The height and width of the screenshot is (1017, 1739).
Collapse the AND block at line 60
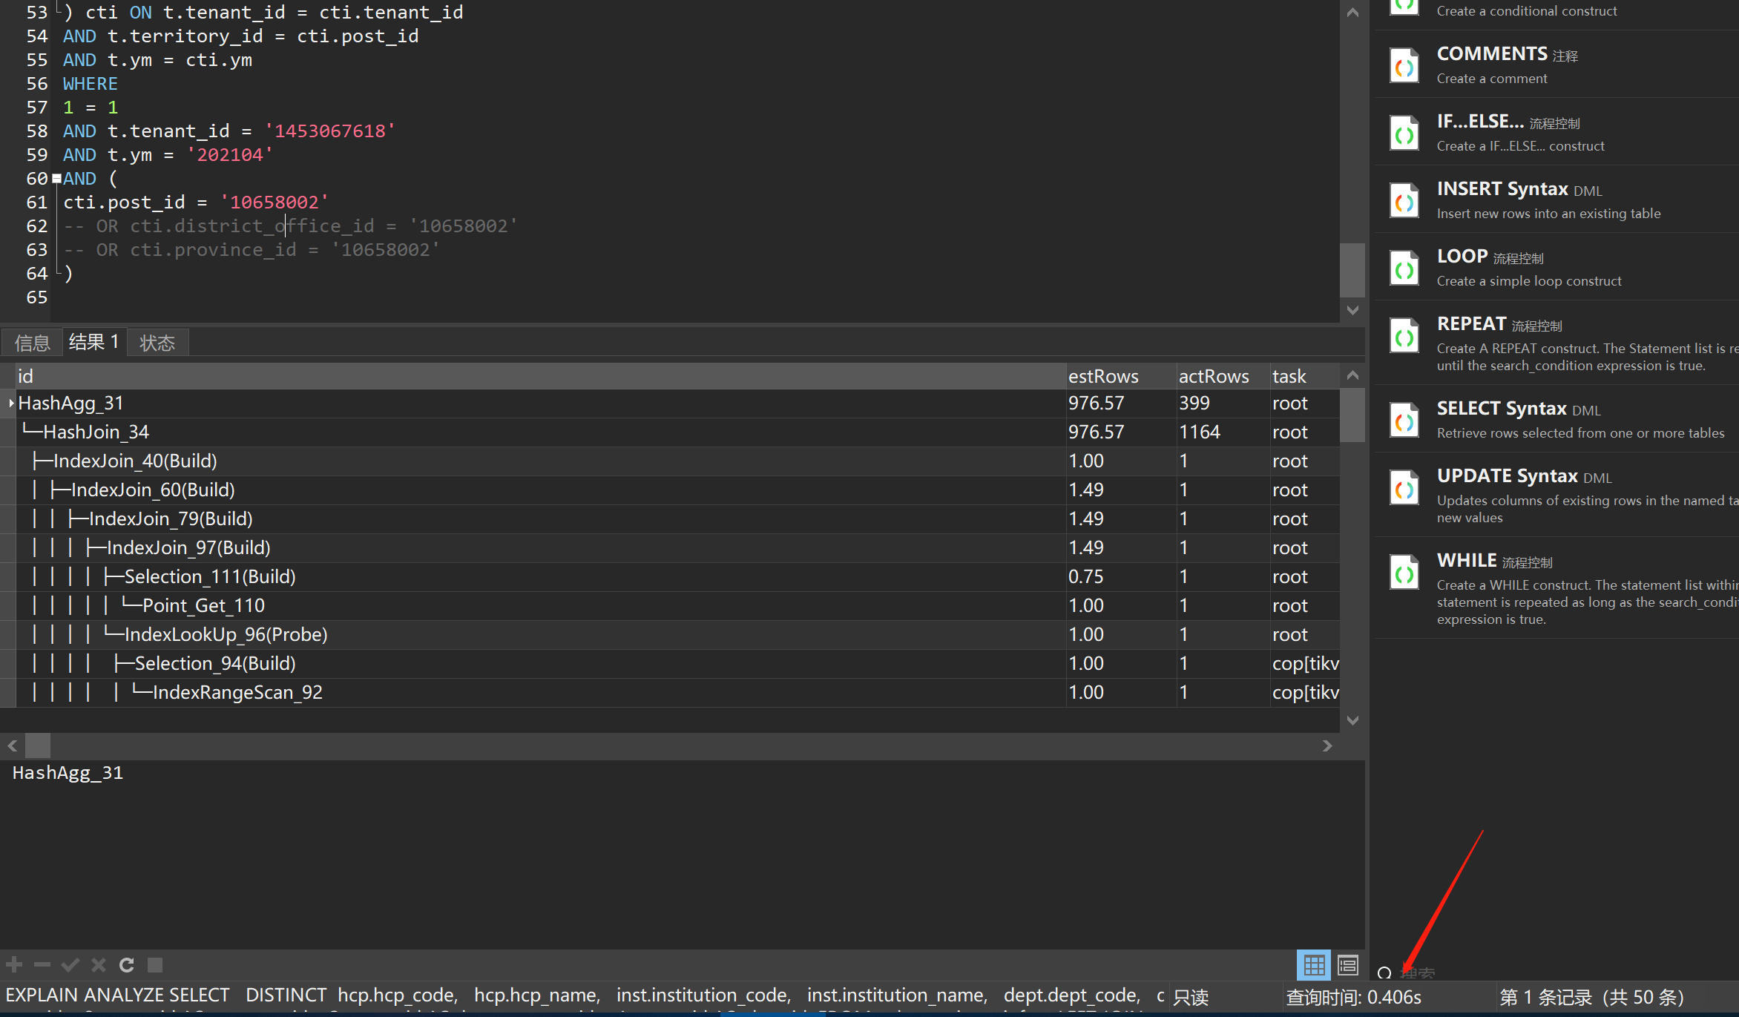[x=56, y=179]
